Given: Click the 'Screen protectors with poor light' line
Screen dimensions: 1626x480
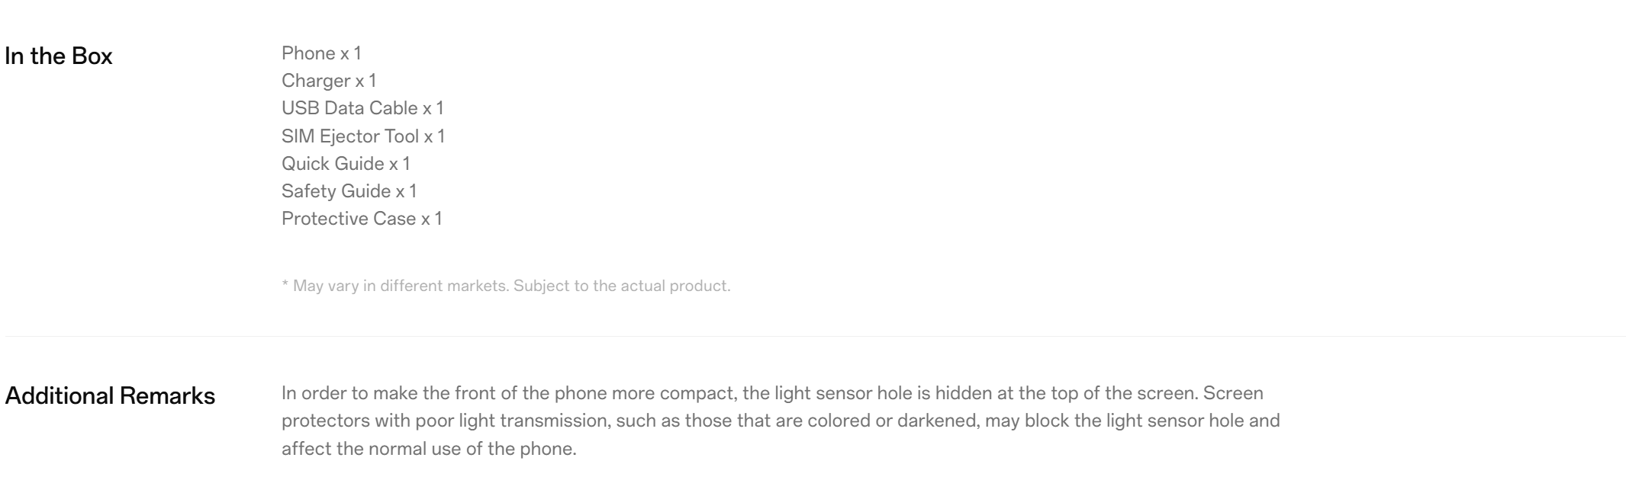Looking at the screenshot, I should (x=781, y=421).
